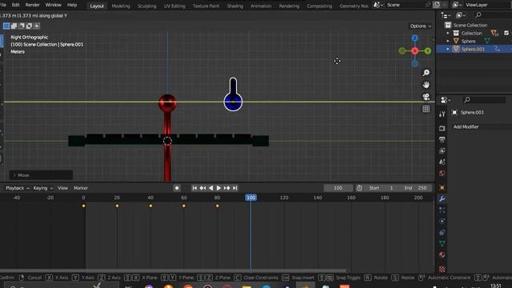Open the Output properties tab icon

(442, 139)
